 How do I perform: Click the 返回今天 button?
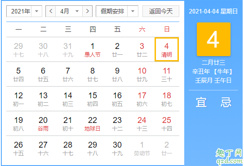click(161, 11)
